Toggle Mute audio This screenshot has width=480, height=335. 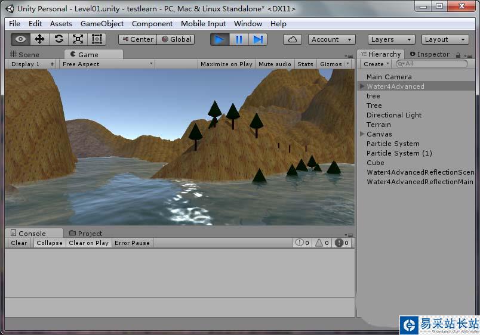pos(275,64)
